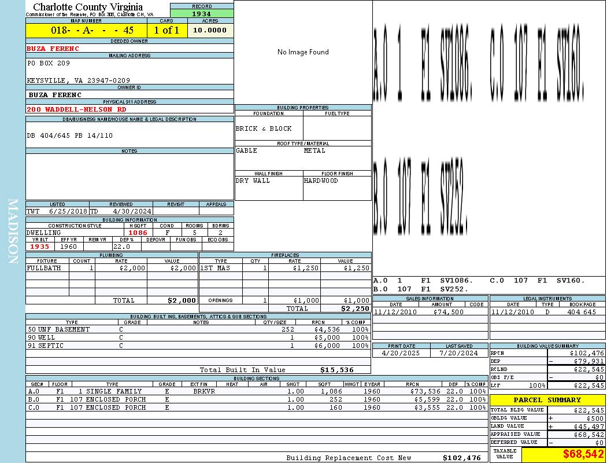Click OBLDG VALUE $500

coord(595,418)
